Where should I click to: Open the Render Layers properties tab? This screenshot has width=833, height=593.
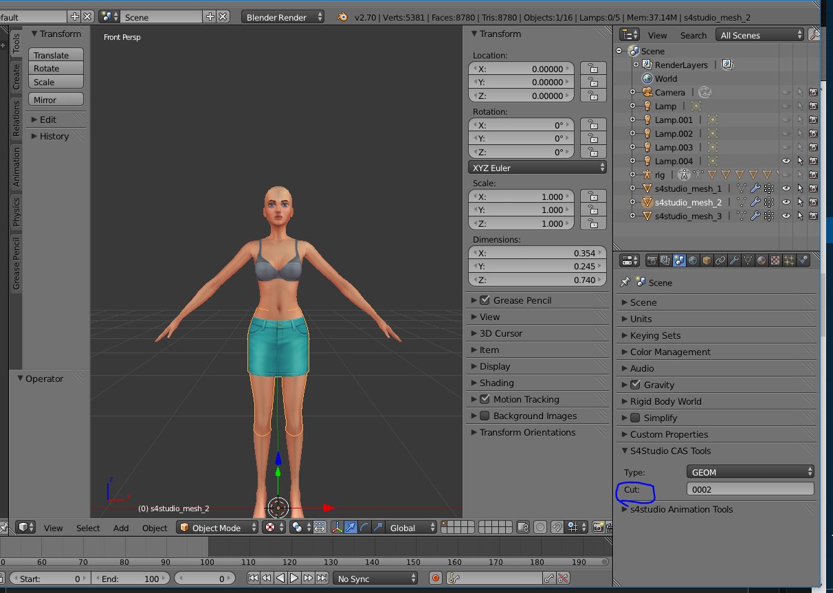[x=665, y=260]
